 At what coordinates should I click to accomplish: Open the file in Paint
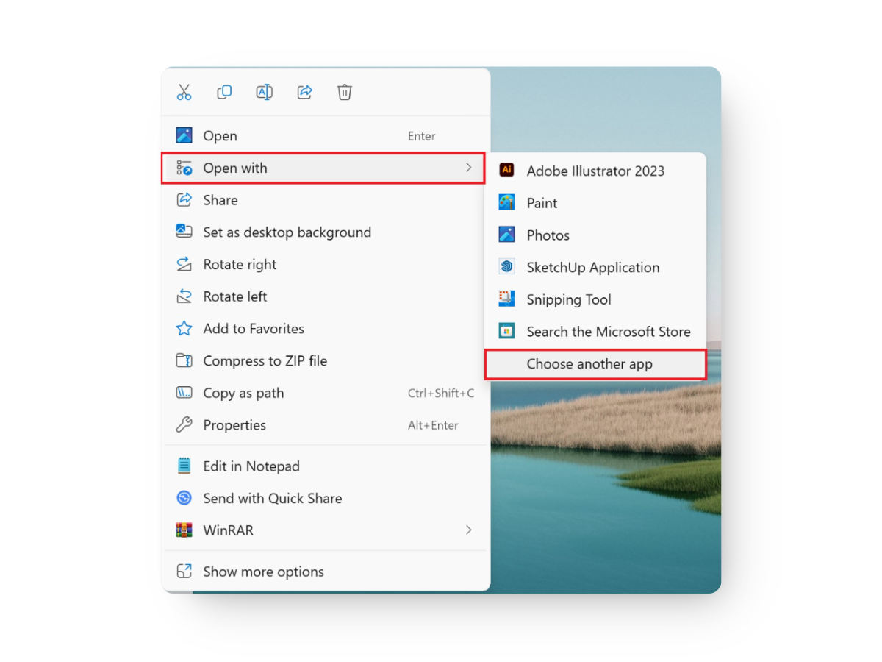click(x=542, y=202)
